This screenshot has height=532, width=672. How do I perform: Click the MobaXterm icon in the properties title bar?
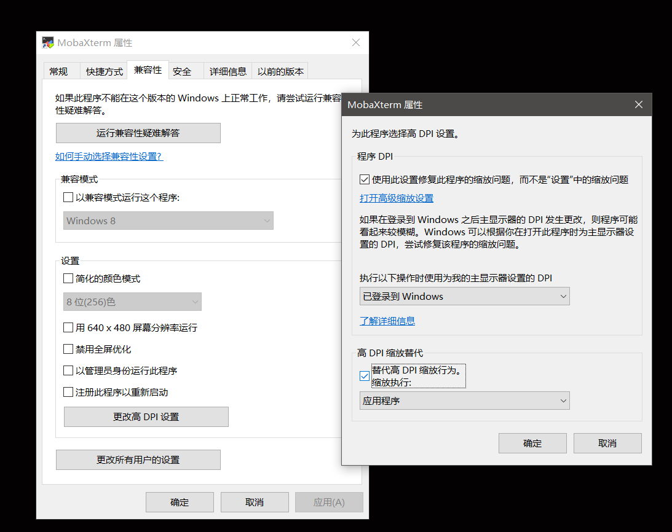(48, 42)
